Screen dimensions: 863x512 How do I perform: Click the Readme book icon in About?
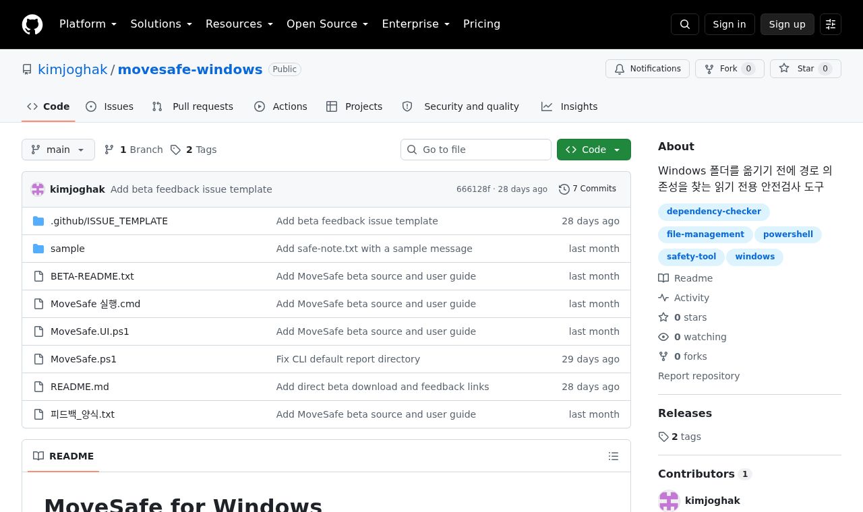click(663, 278)
